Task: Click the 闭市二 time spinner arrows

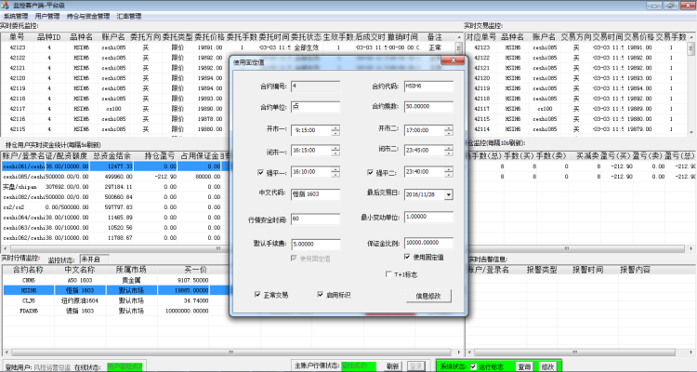Action: tap(451, 151)
